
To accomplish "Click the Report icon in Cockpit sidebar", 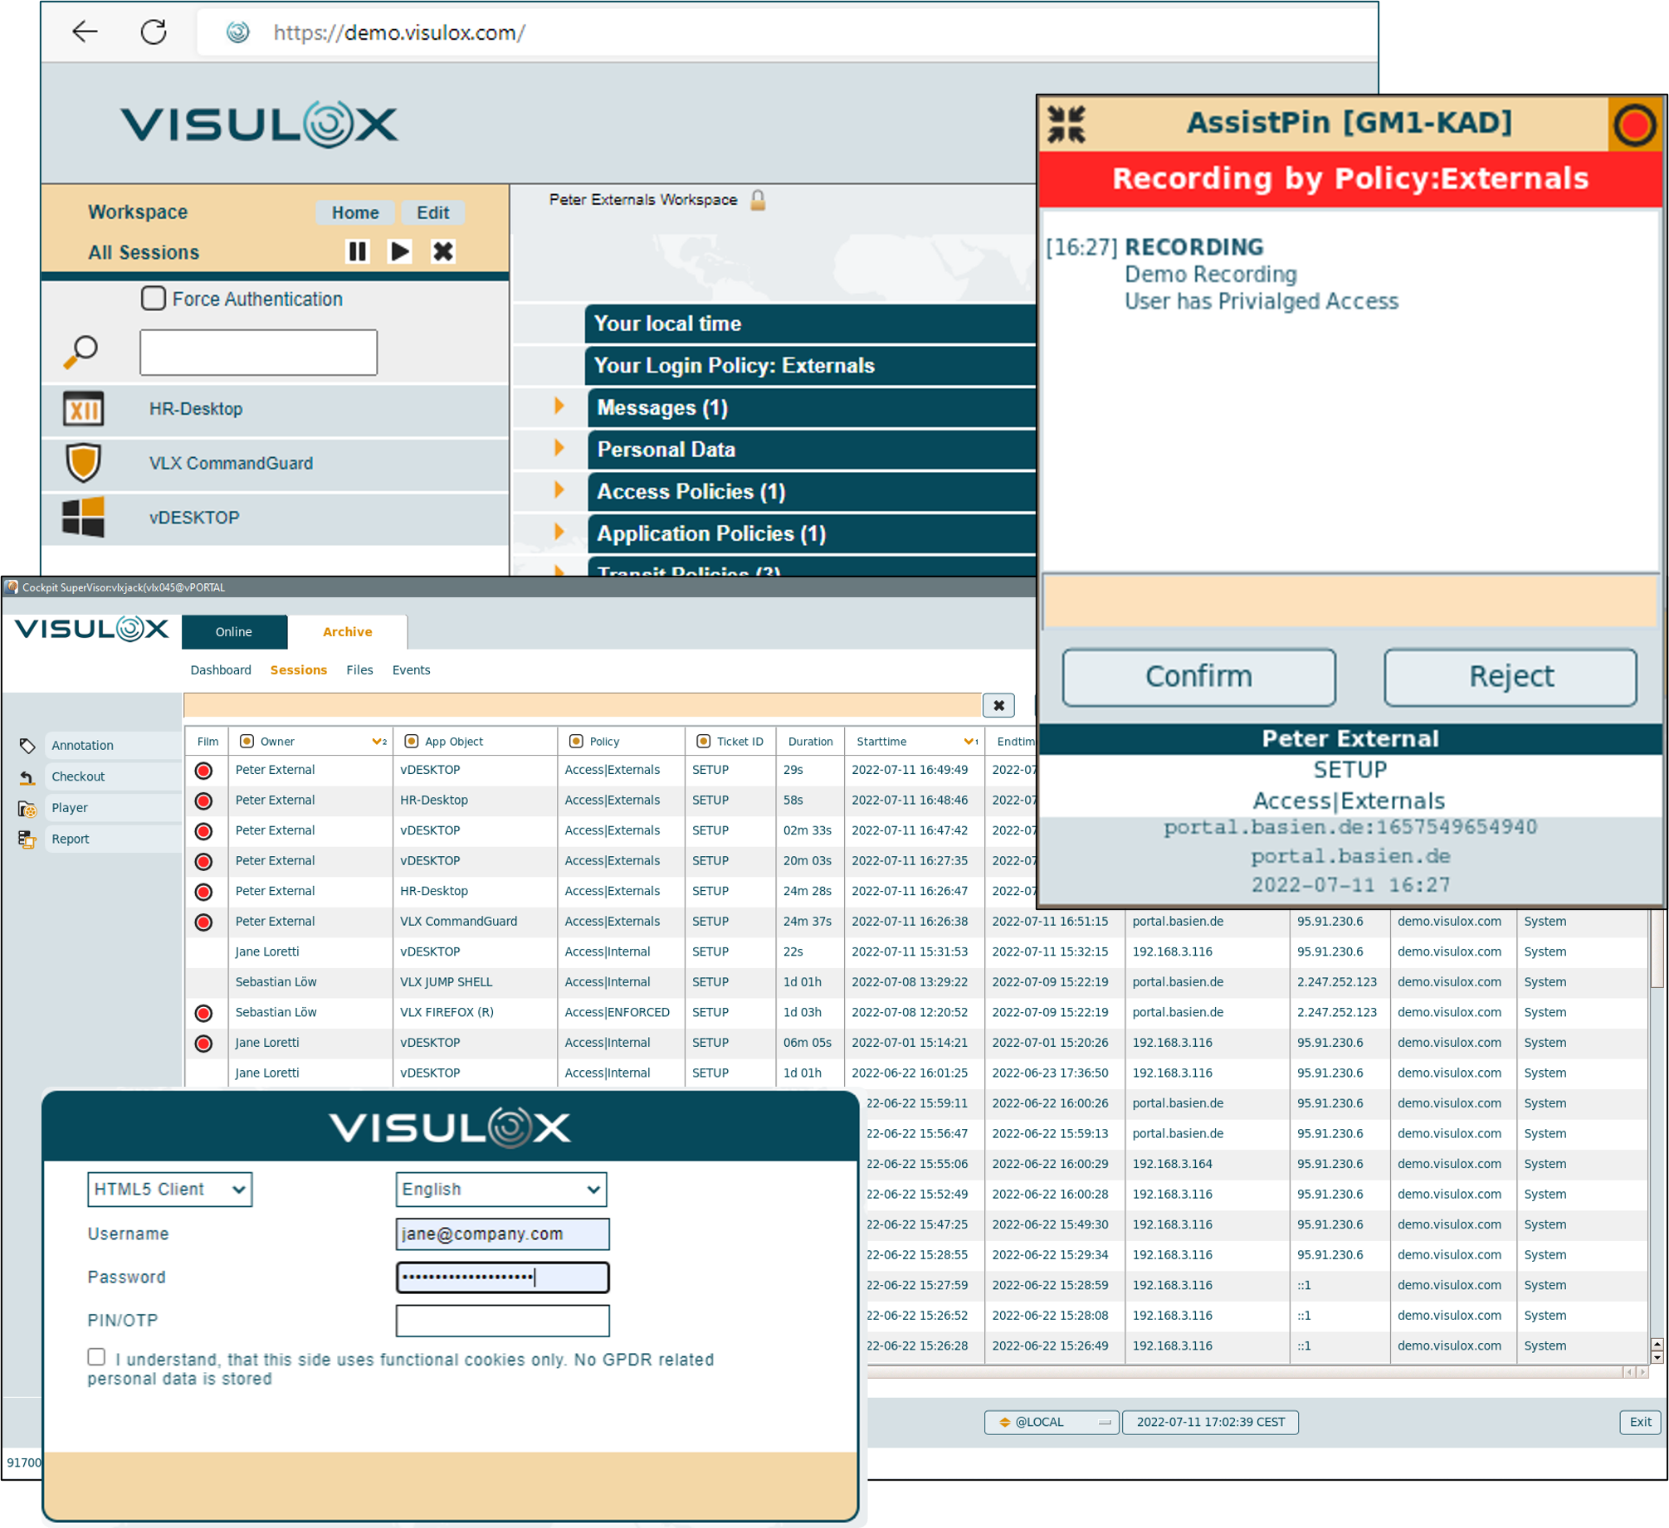I will [27, 839].
